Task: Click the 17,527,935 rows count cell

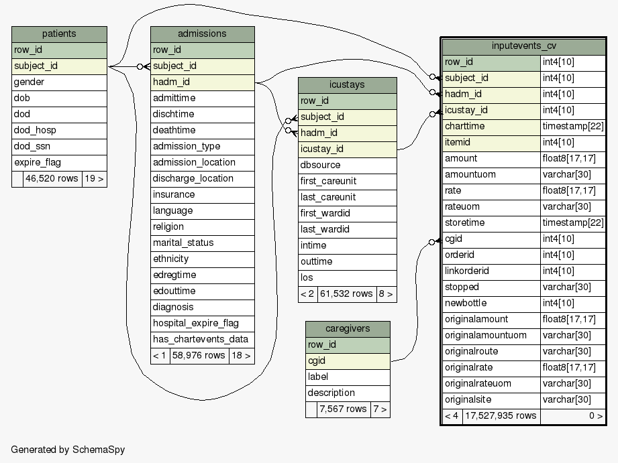Action: [501, 416]
